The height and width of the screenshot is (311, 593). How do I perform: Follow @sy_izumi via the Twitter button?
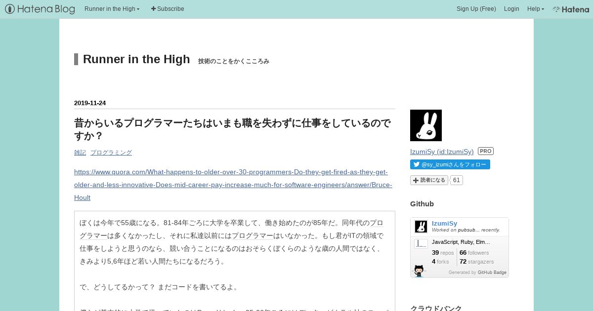pyautogui.click(x=450, y=164)
